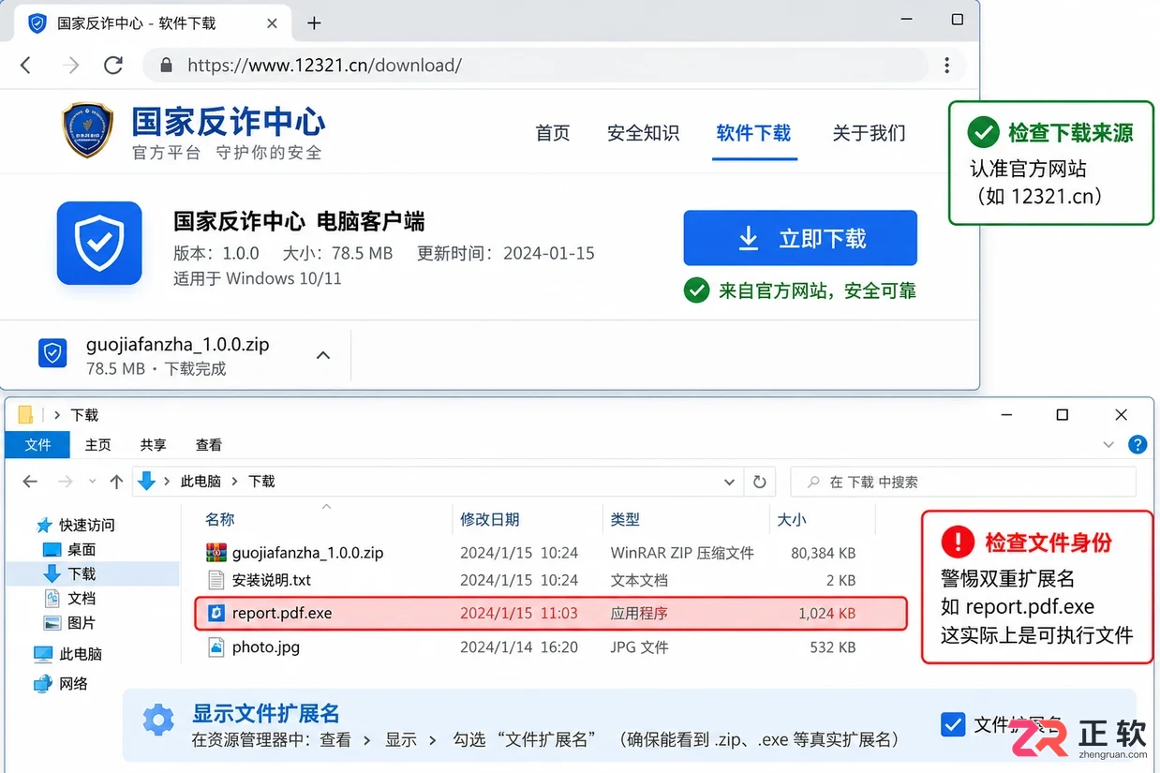
Task: Click the 国家反诈中心 badge logo
Action: pos(87,130)
